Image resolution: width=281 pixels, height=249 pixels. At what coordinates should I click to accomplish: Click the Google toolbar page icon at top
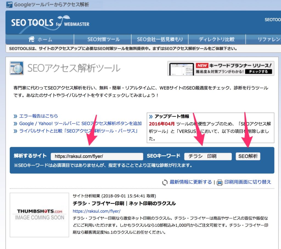(9, 5)
